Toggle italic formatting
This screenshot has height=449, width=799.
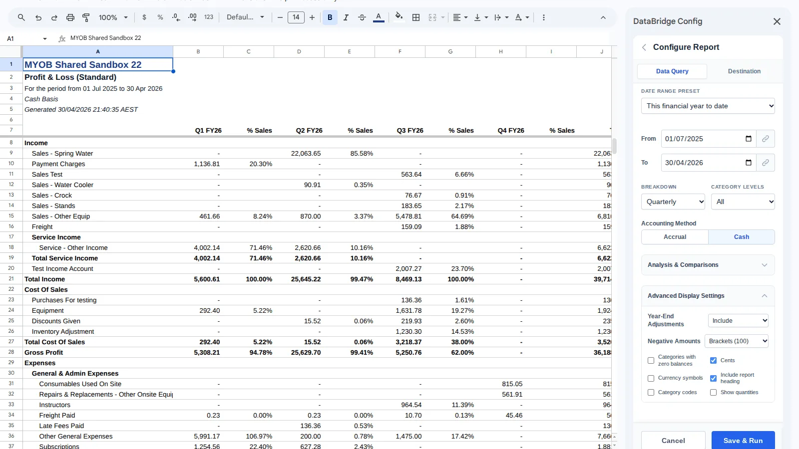coord(346,17)
